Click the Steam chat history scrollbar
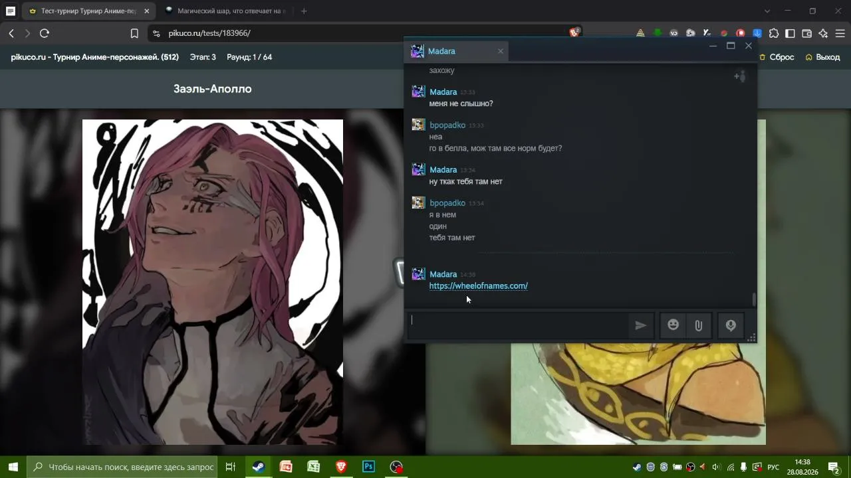The image size is (851, 478). (754, 299)
